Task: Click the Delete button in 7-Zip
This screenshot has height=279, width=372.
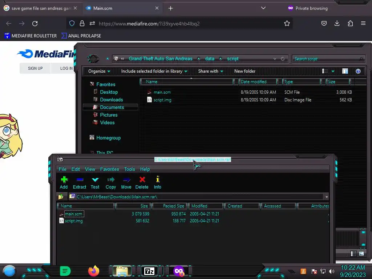Action: 142,183
